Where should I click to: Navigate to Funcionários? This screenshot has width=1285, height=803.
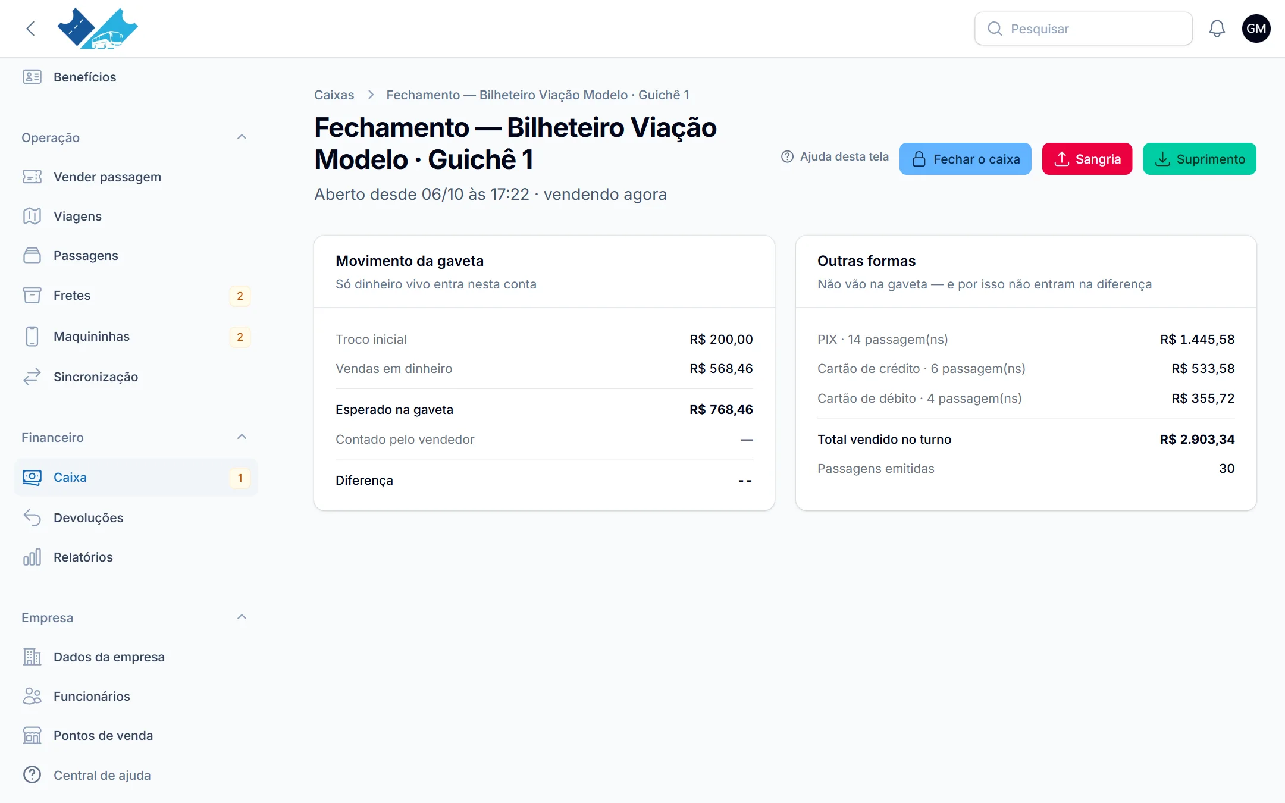(136, 696)
